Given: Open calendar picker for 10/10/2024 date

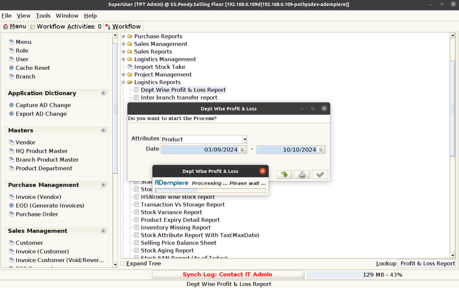Looking at the screenshot, I should 321,150.
